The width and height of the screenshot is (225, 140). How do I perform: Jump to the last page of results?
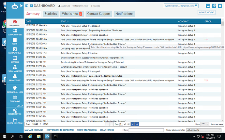click(137, 124)
